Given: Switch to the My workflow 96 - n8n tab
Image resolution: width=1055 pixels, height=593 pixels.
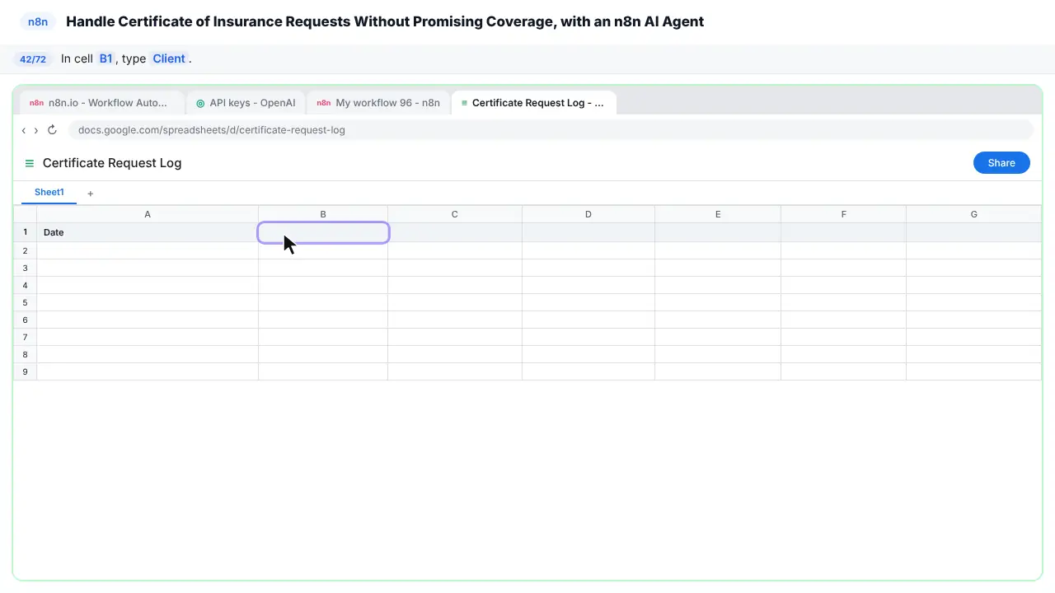Looking at the screenshot, I should pyautogui.click(x=378, y=103).
